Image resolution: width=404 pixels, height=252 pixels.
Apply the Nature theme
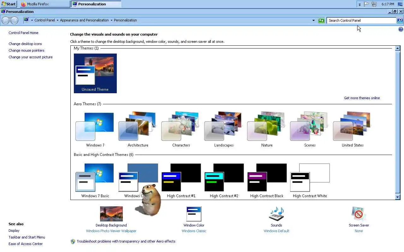(x=267, y=130)
